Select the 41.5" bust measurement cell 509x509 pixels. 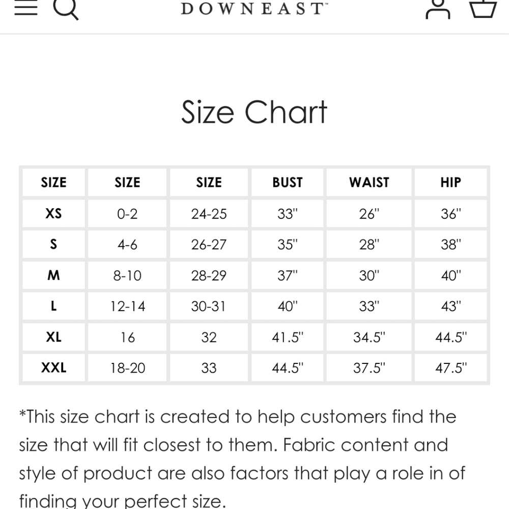[287, 337]
